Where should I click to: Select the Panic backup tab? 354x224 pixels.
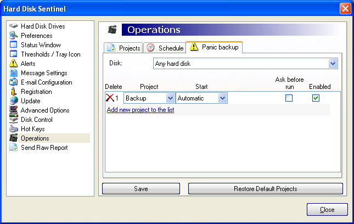(214, 47)
